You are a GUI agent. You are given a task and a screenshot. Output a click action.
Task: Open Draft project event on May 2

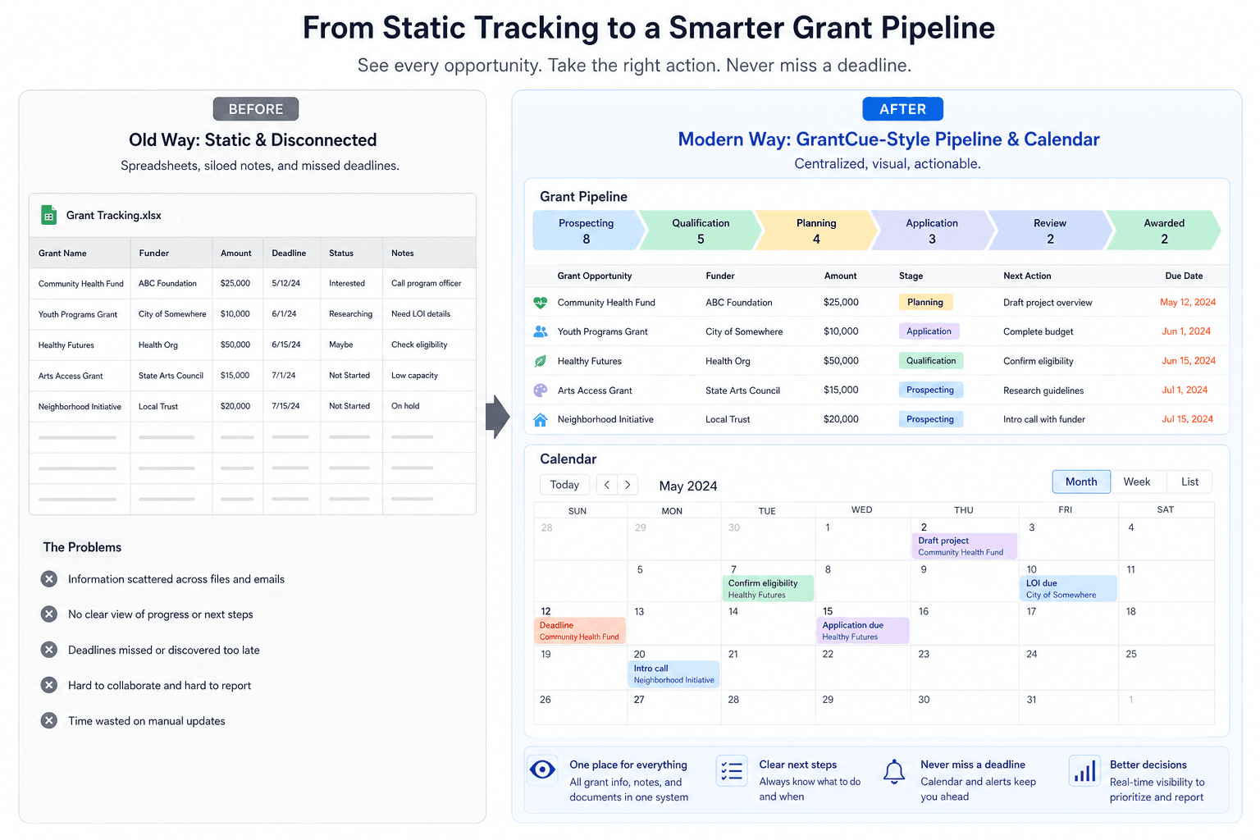point(965,546)
